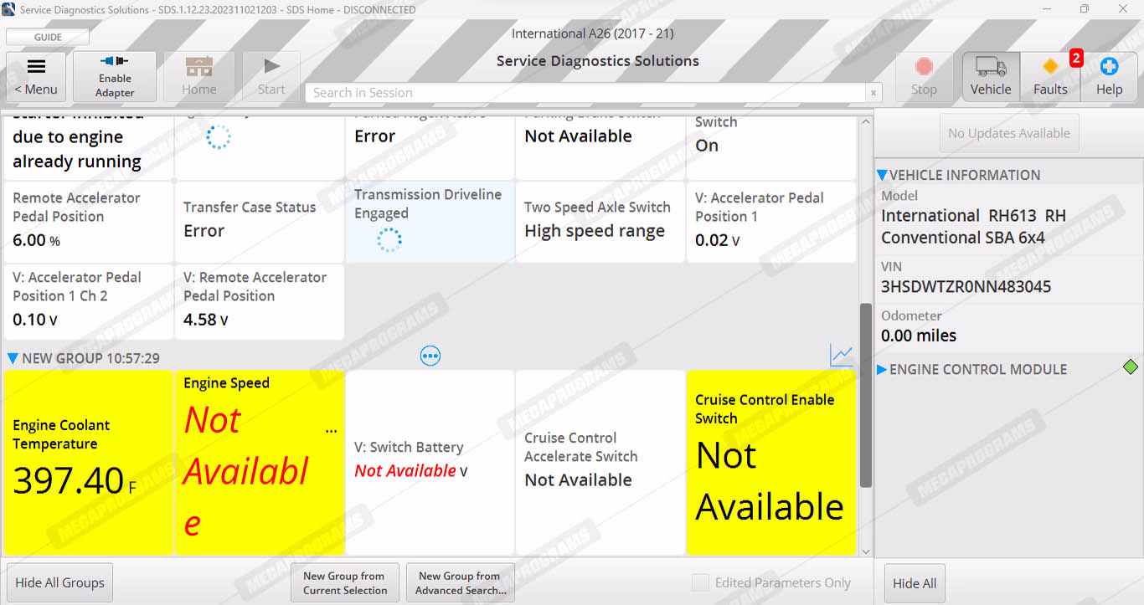The width and height of the screenshot is (1144, 605).
Task: Open the graph chart icon for New Group
Action: 841,356
